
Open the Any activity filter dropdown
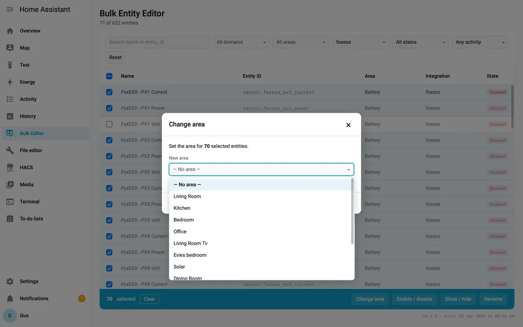pos(480,42)
